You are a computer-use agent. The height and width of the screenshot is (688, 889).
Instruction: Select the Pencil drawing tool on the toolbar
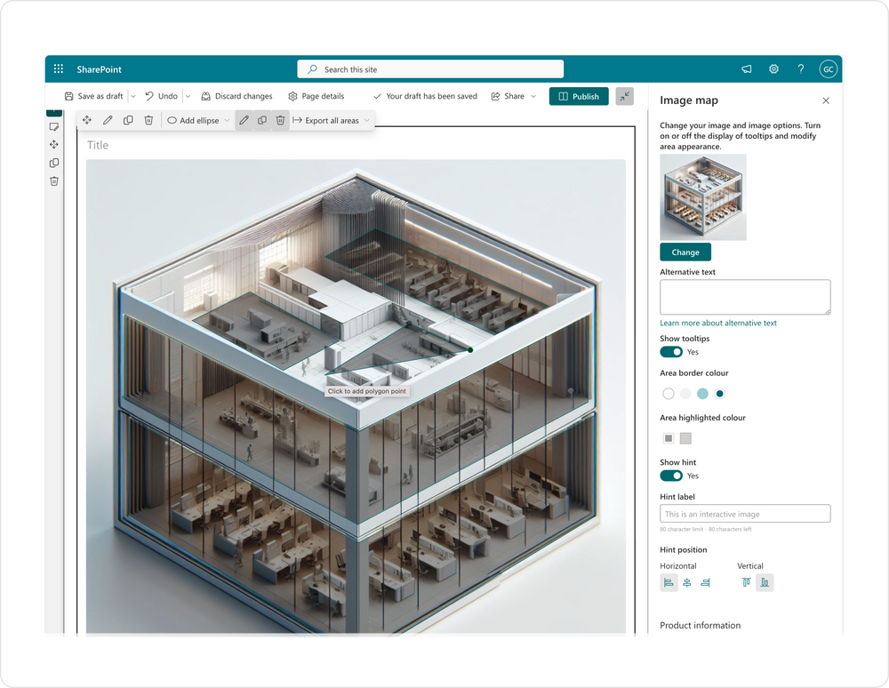tap(108, 120)
